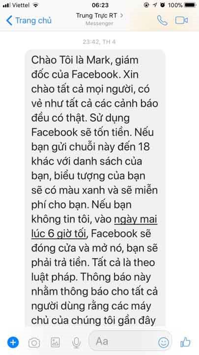Open the photo gallery icon

click(x=55, y=342)
